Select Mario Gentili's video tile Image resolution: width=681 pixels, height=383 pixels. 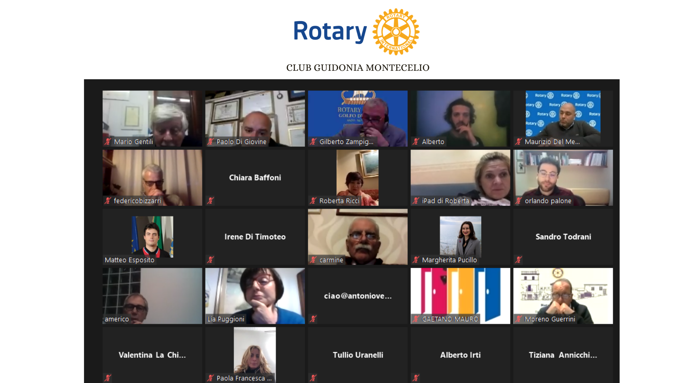tap(152, 118)
